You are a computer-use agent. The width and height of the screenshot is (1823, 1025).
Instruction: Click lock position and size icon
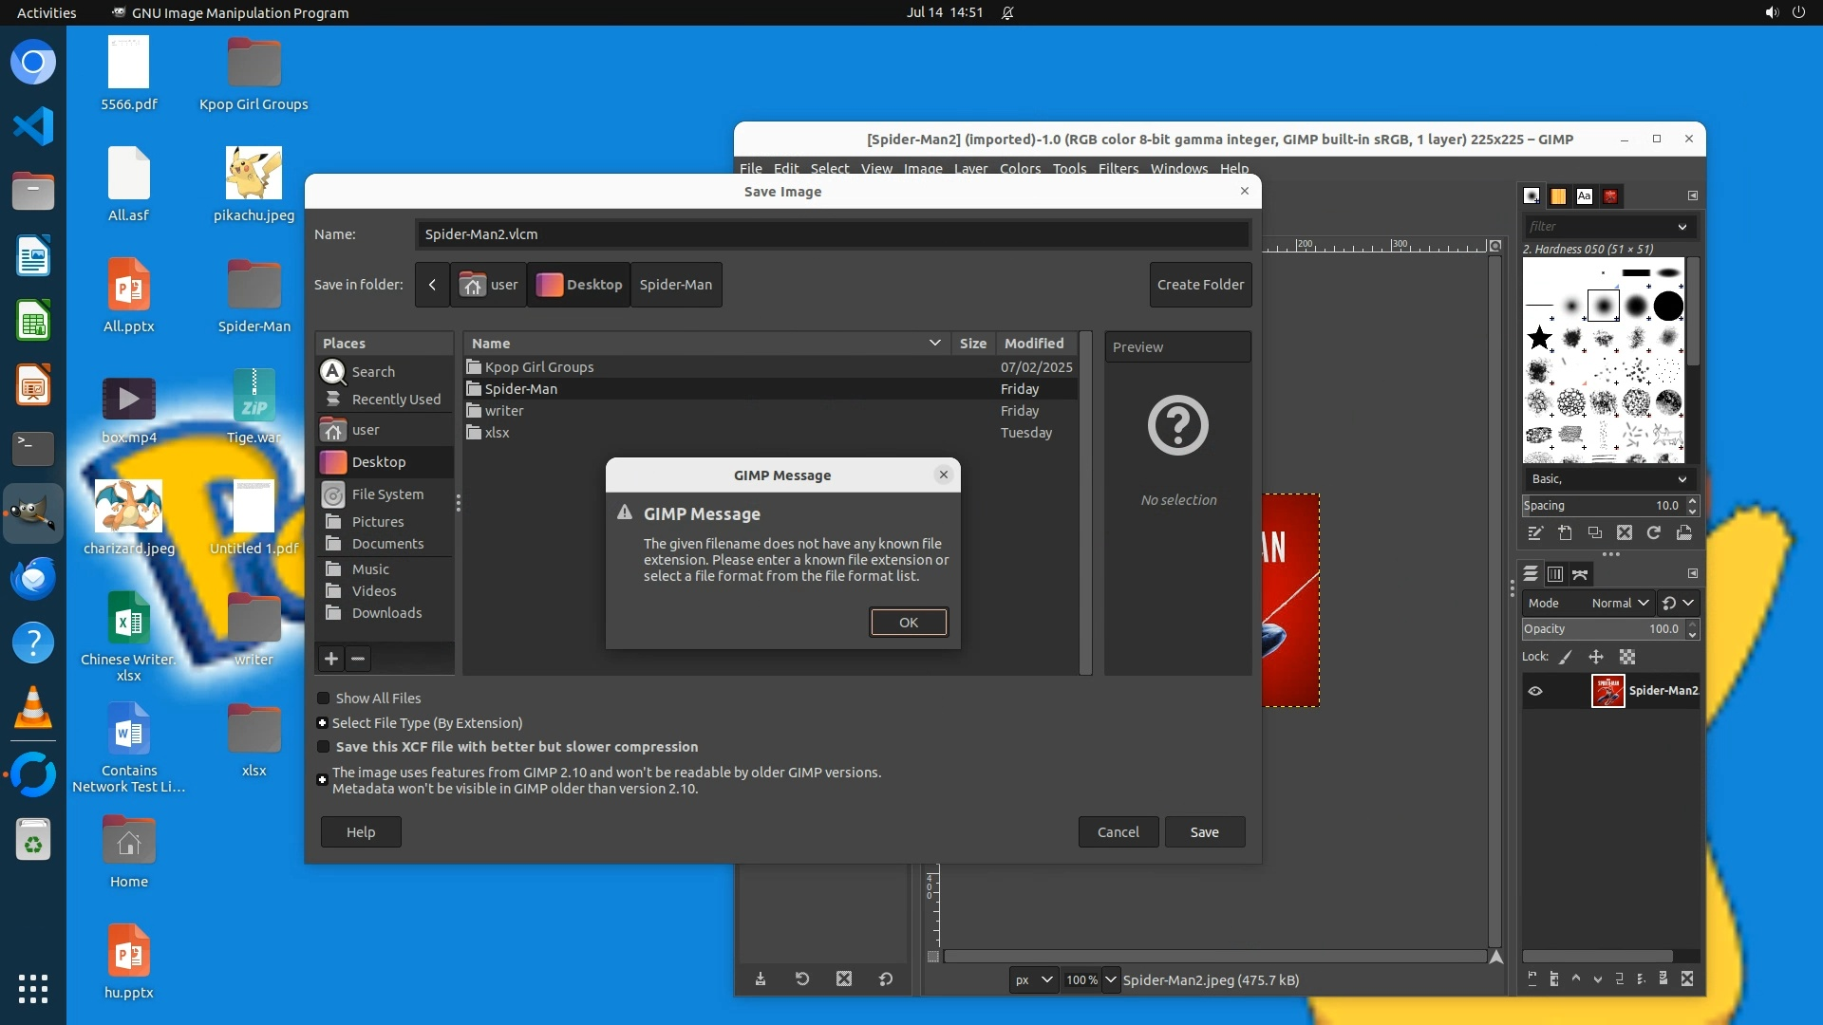(x=1596, y=657)
